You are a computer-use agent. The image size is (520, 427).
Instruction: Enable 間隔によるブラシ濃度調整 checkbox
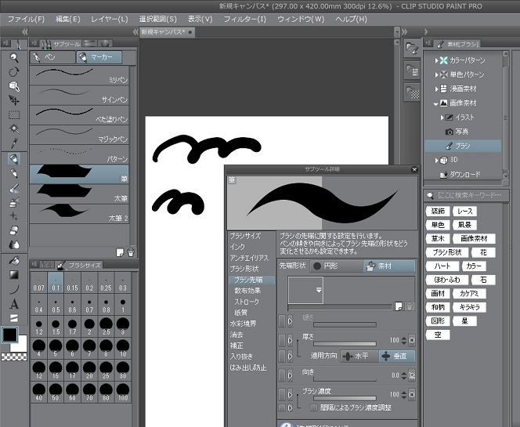[x=312, y=407]
